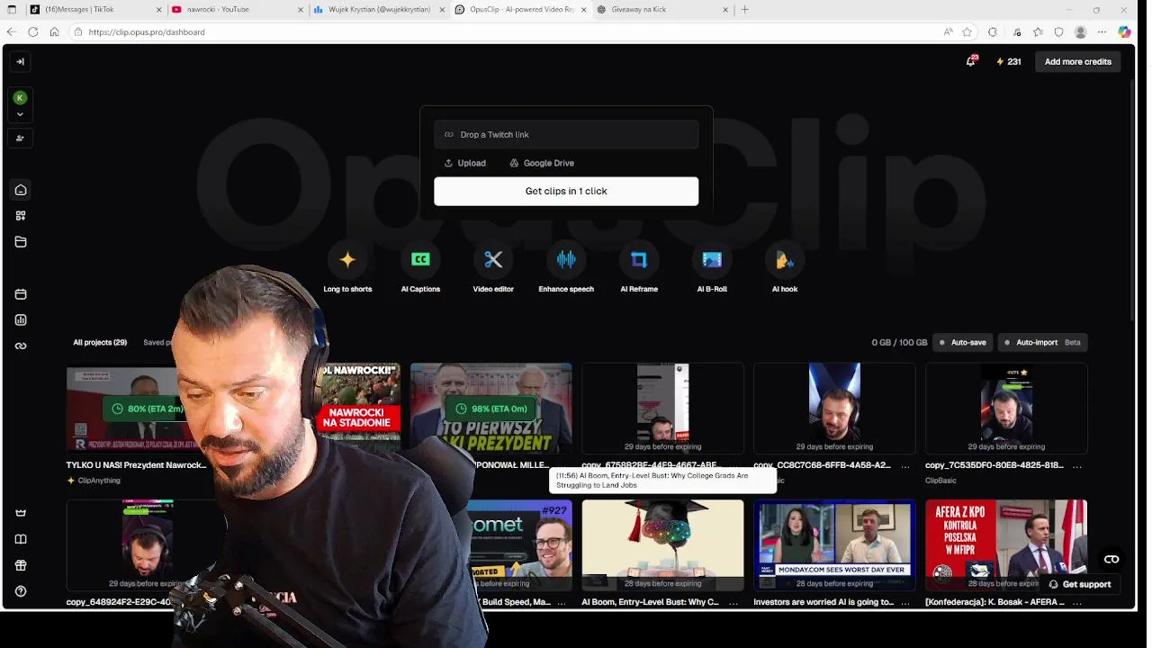The width and height of the screenshot is (1152, 648).
Task: Click the browser back arrow
Action: [x=11, y=31]
